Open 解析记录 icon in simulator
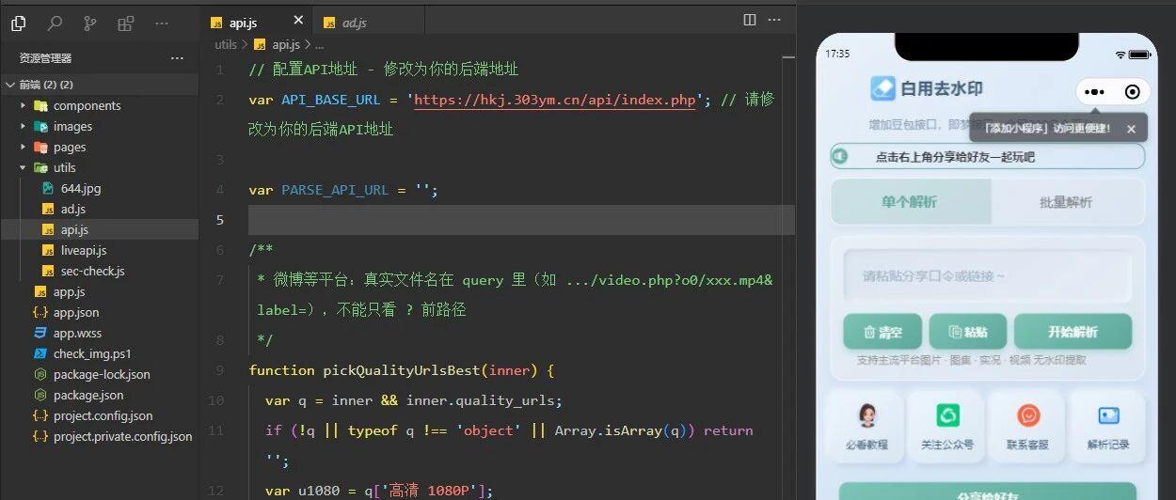The image size is (1176, 500). click(1108, 416)
